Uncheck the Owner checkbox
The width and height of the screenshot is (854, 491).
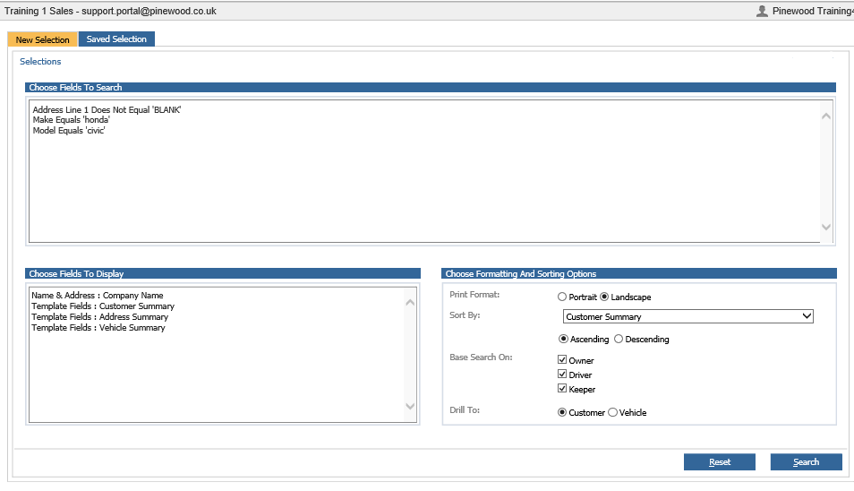[x=562, y=359]
